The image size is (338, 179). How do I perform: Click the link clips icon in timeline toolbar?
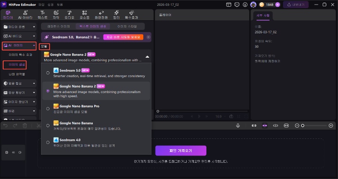point(254,125)
